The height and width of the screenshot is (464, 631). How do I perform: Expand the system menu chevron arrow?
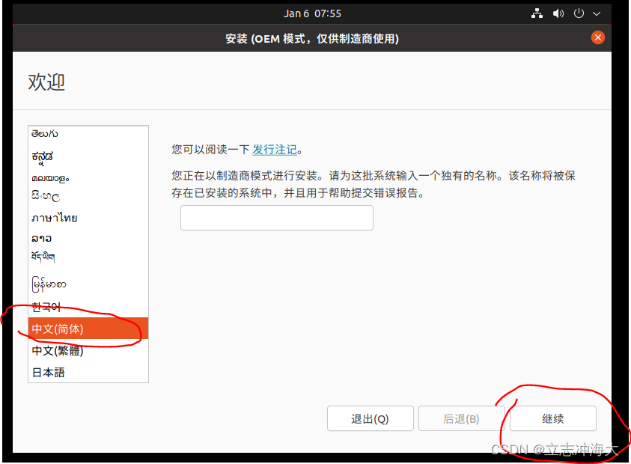click(x=597, y=13)
